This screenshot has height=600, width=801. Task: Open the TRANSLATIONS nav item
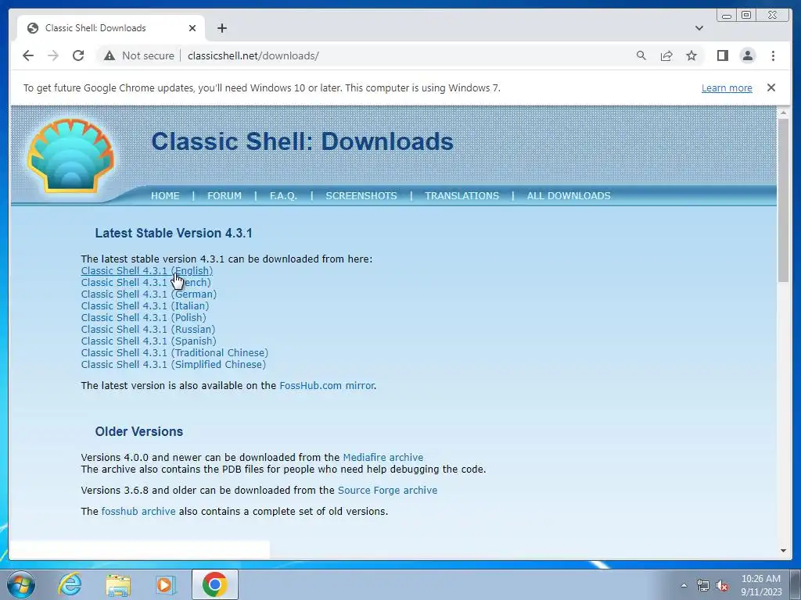pos(462,196)
